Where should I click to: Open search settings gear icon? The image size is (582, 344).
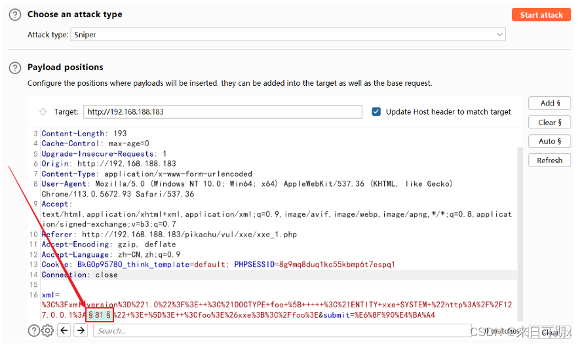[47, 330]
